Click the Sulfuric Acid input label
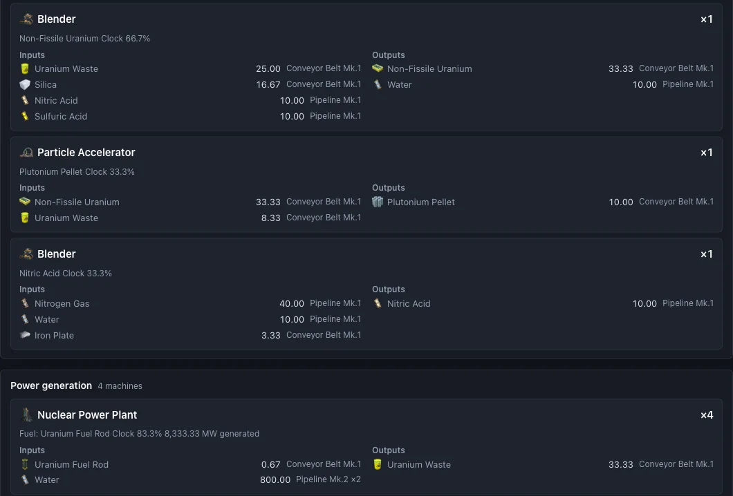 [x=61, y=116]
